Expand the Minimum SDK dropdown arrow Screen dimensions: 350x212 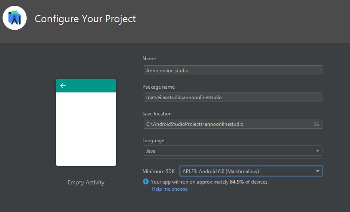317,171
